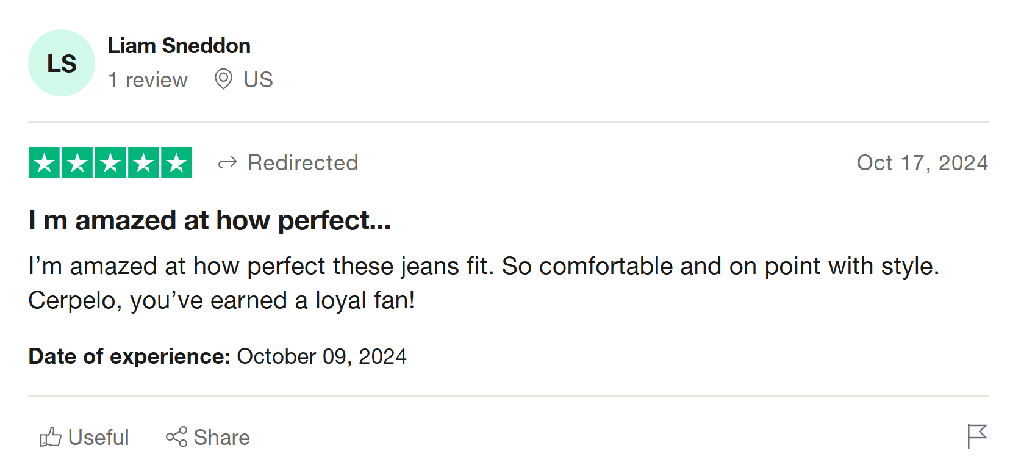This screenshot has width=1010, height=473.
Task: Click the US country label
Action: click(258, 79)
